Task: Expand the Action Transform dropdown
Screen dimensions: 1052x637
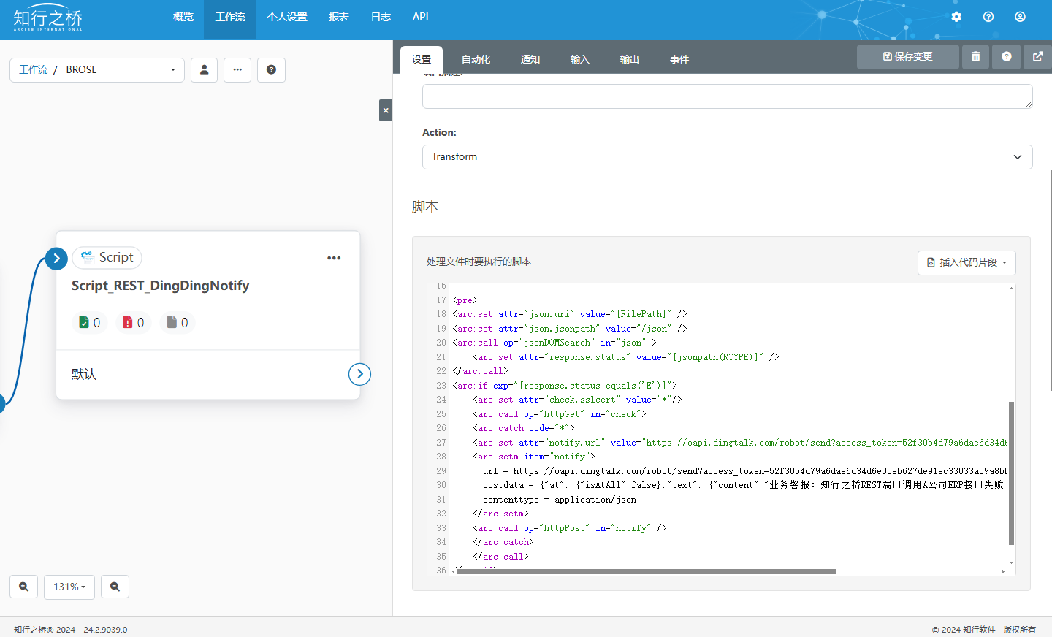Action: 727,157
